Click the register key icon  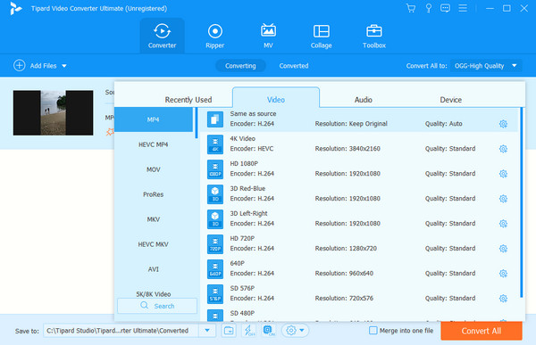tap(428, 8)
